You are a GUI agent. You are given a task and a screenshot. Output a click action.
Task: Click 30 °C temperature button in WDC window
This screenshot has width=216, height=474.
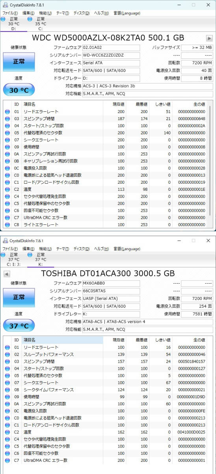(x=19, y=90)
